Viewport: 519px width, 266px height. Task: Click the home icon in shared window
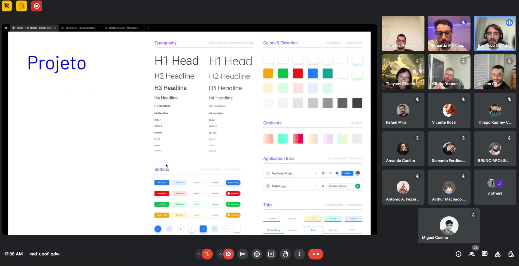(x=6, y=28)
